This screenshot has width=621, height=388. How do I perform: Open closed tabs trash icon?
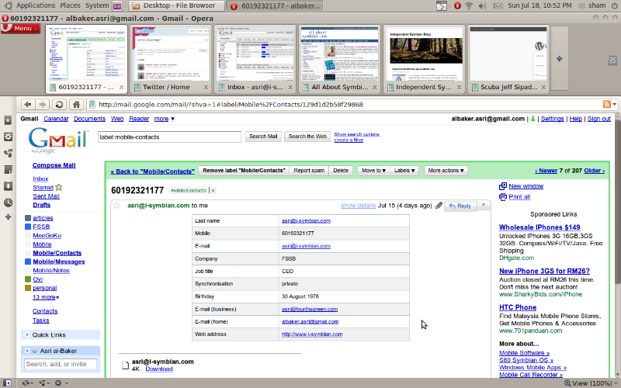612,61
